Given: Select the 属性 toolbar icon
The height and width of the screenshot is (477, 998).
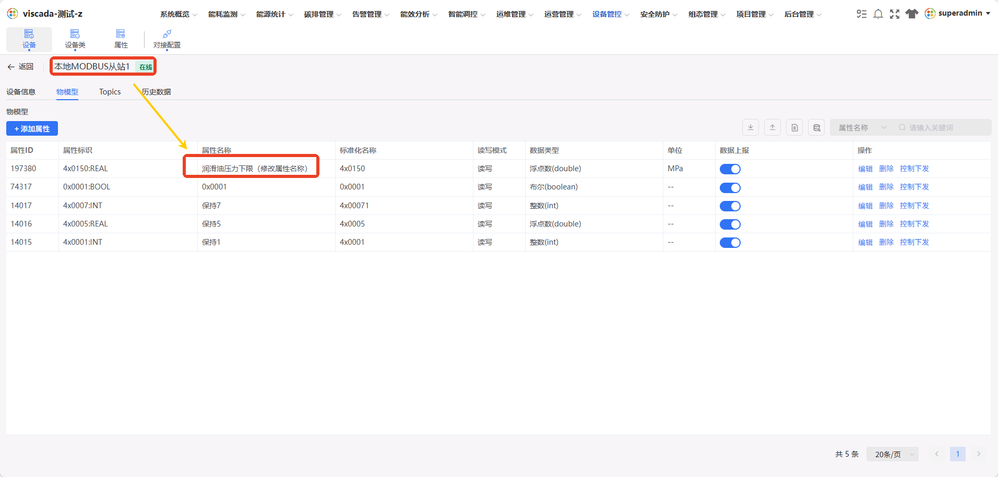Looking at the screenshot, I should point(121,40).
